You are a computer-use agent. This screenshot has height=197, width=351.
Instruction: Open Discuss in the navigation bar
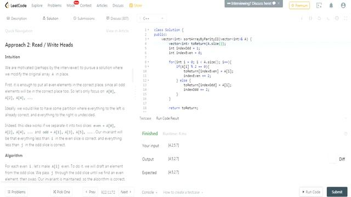118,5
